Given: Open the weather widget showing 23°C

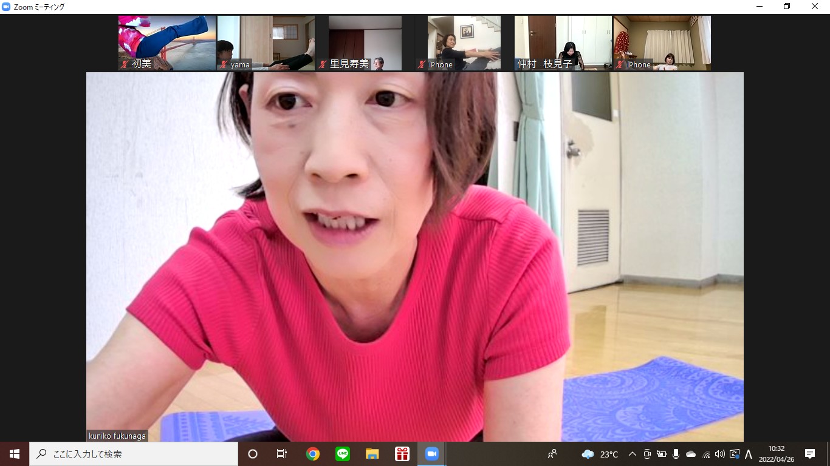Looking at the screenshot, I should pos(600,454).
